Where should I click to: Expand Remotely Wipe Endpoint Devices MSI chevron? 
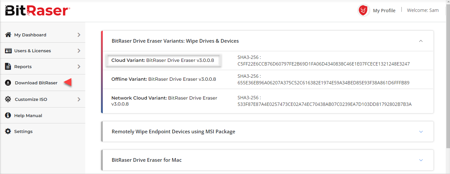coord(421,132)
